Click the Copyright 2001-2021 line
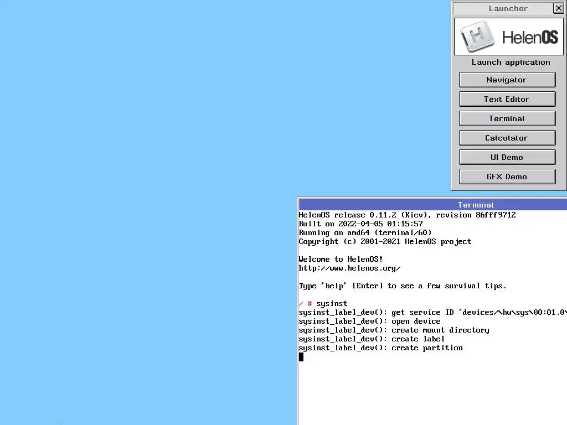 click(x=385, y=241)
